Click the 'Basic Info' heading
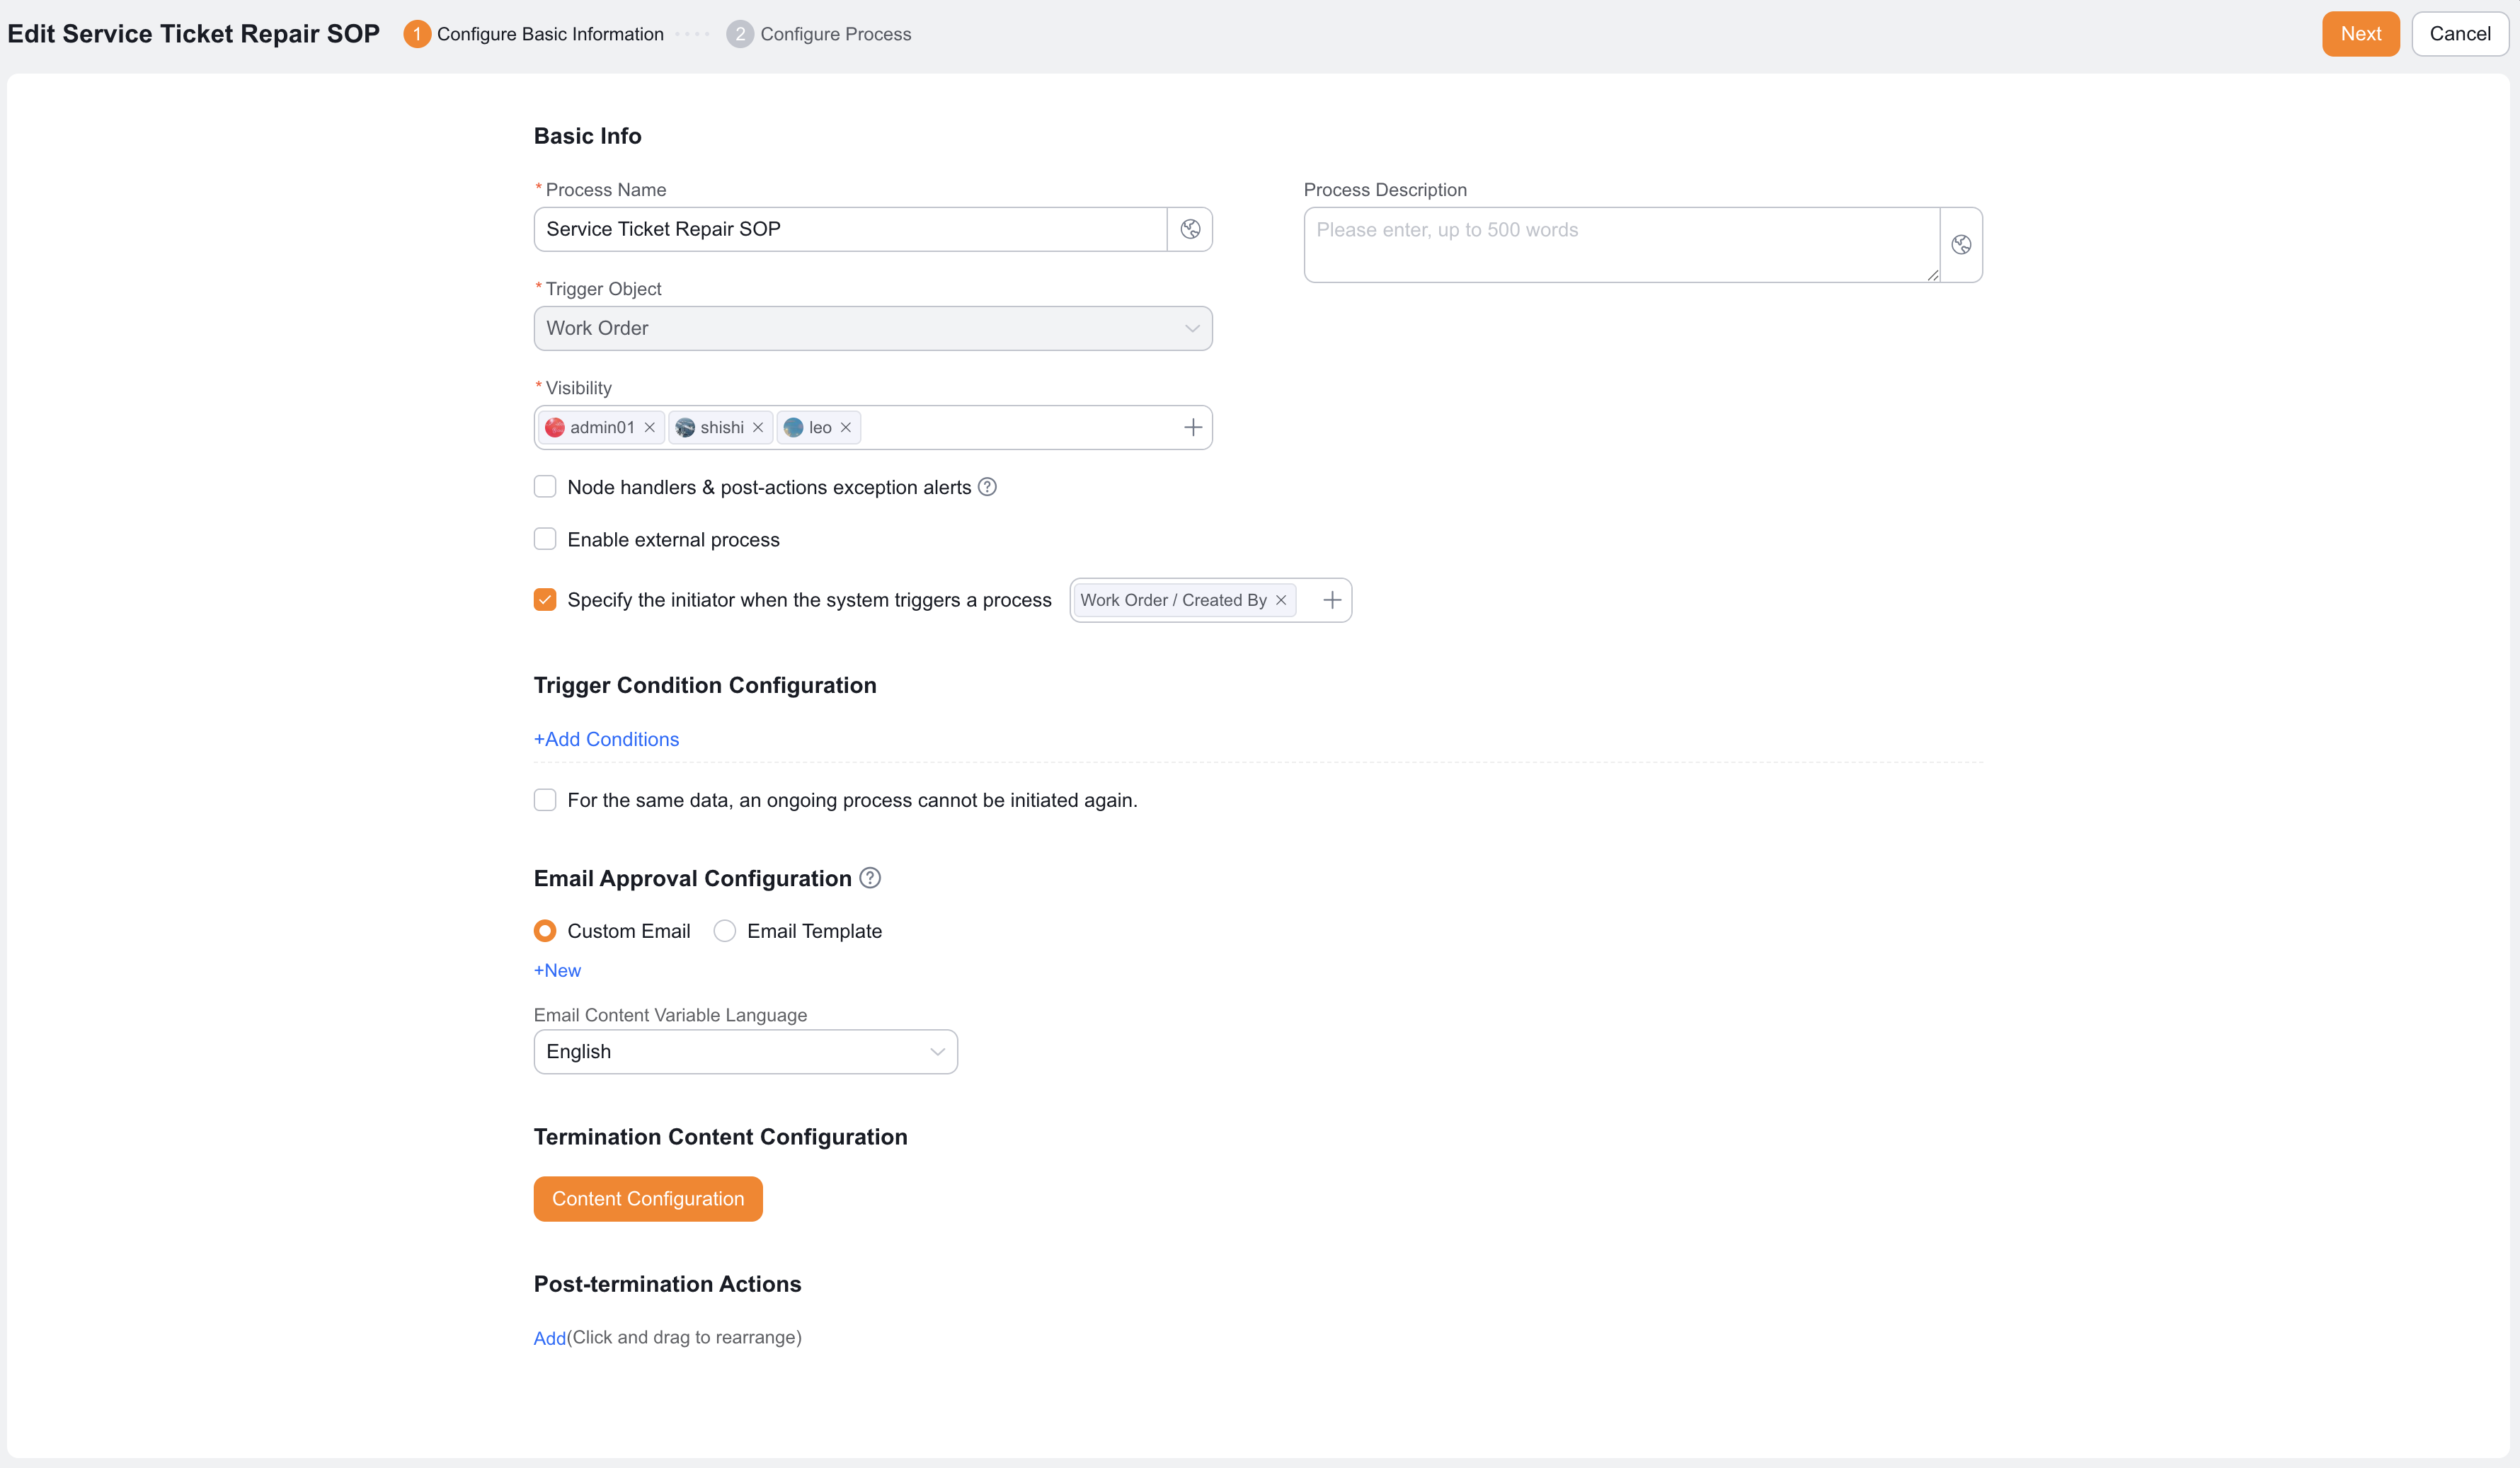Screen dimensions: 2520x1468 pos(587,136)
